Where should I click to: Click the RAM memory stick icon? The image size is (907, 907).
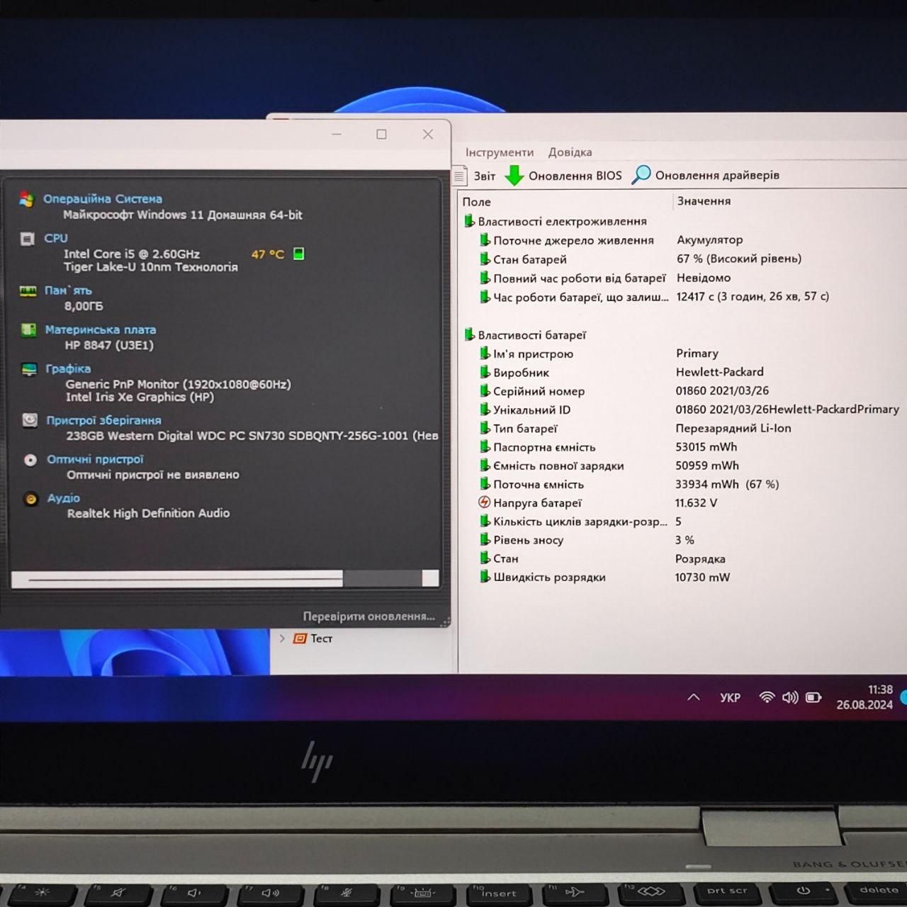point(28,291)
